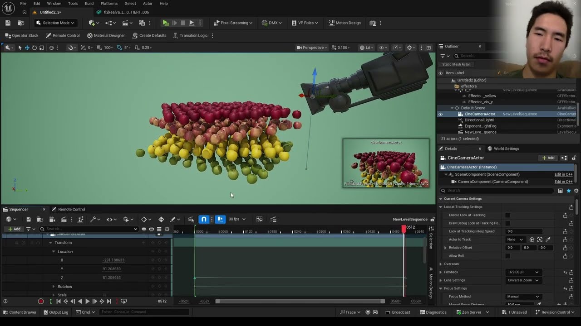Click the Sequencer track settings gear icon
581x326 pixels.
coord(167,229)
